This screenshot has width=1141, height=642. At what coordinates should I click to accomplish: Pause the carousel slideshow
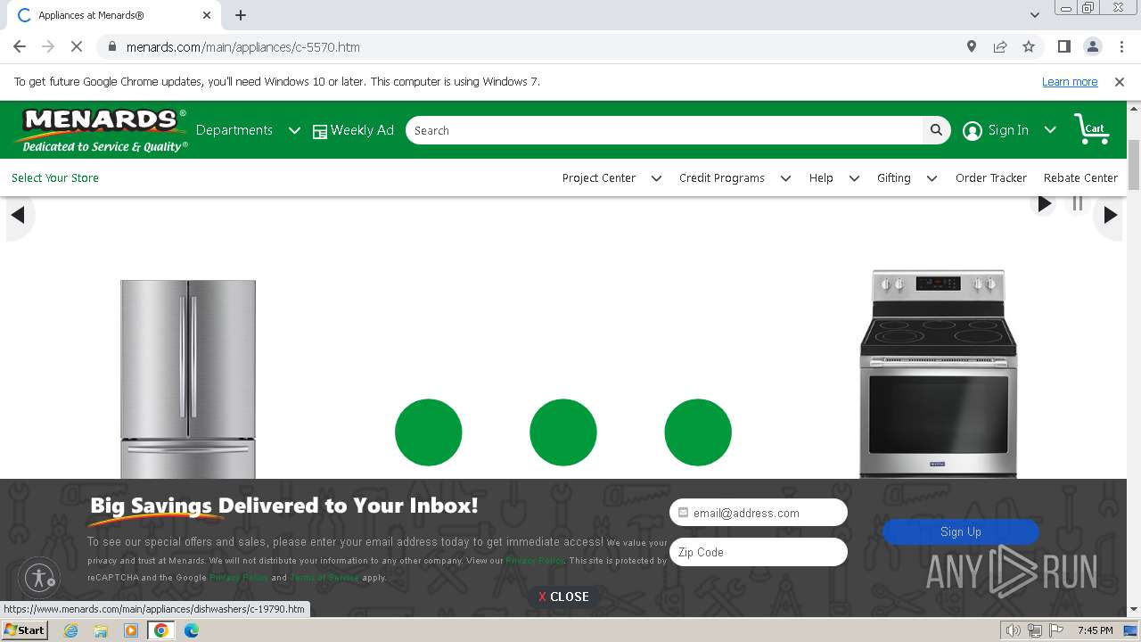(1078, 204)
